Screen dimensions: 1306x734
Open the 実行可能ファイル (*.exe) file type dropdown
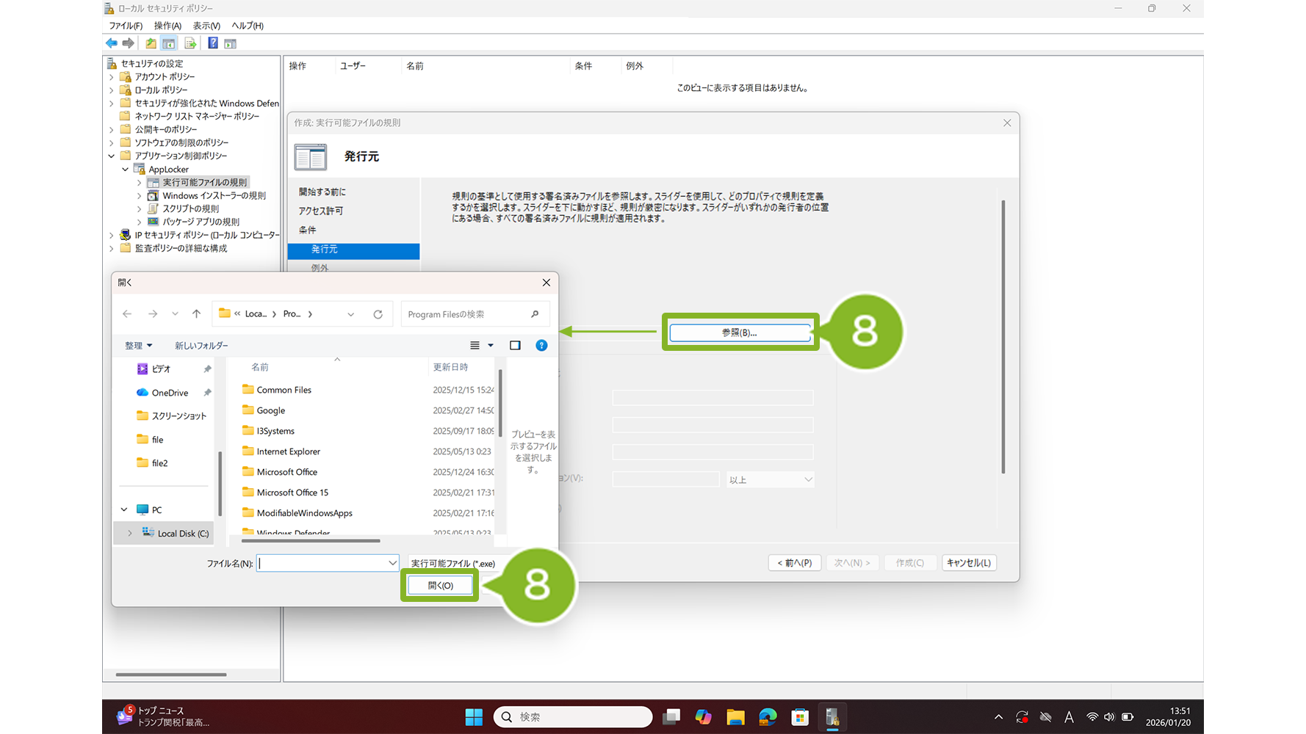click(452, 563)
